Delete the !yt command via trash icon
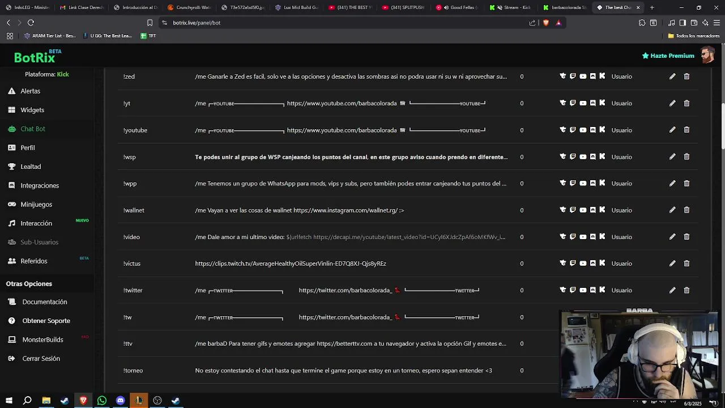This screenshot has height=408, width=725. [x=686, y=103]
